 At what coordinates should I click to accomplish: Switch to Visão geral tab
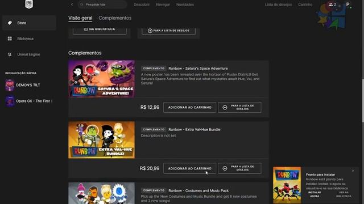click(80, 18)
